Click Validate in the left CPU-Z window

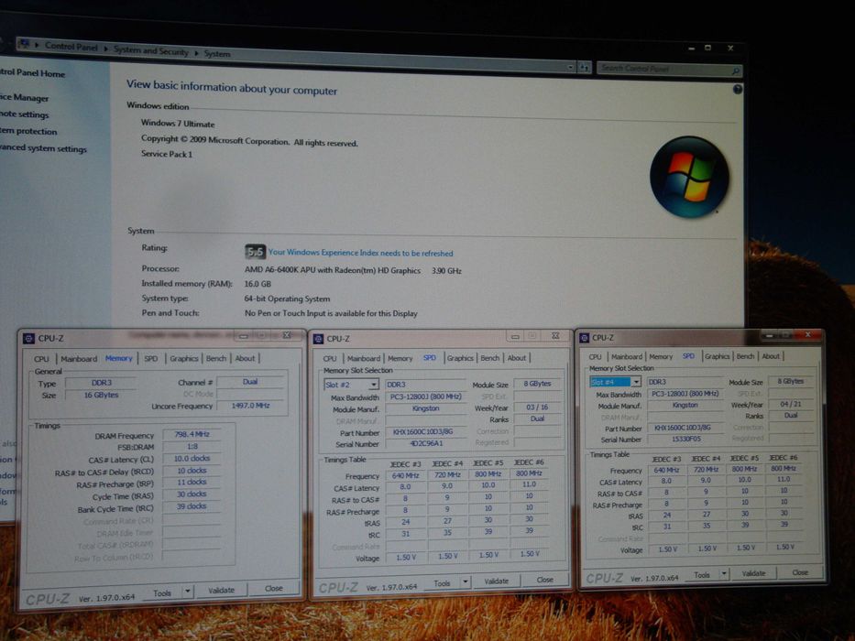(x=221, y=590)
